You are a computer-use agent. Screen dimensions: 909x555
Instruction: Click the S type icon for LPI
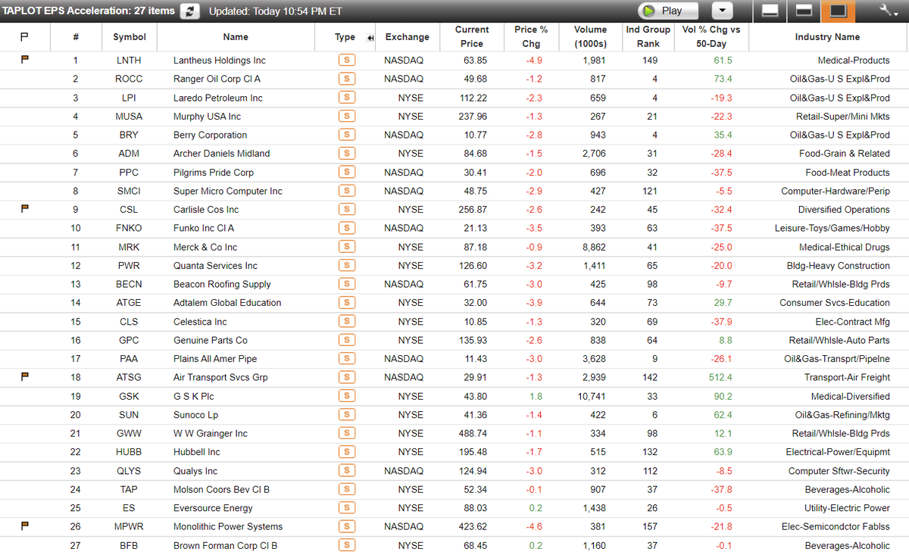[347, 98]
